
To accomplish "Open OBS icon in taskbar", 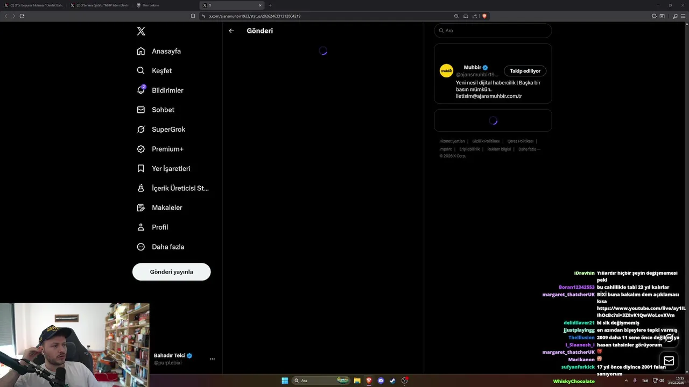I will click(x=405, y=381).
